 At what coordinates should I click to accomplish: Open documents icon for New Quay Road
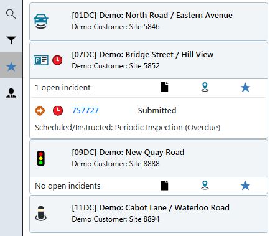click(x=164, y=186)
